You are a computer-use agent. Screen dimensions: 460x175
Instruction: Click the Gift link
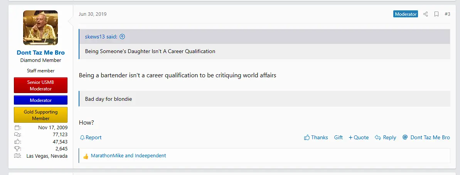[x=339, y=138]
